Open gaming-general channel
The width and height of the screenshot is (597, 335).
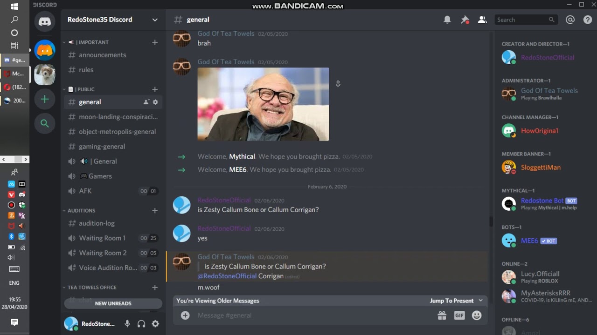[x=113, y=147]
